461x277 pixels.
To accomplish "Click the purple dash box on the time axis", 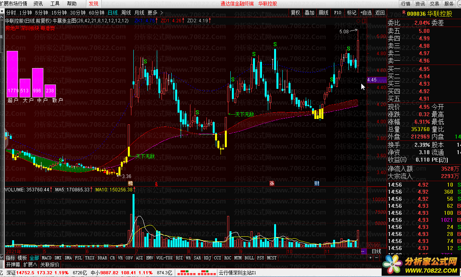I will point(363,252).
